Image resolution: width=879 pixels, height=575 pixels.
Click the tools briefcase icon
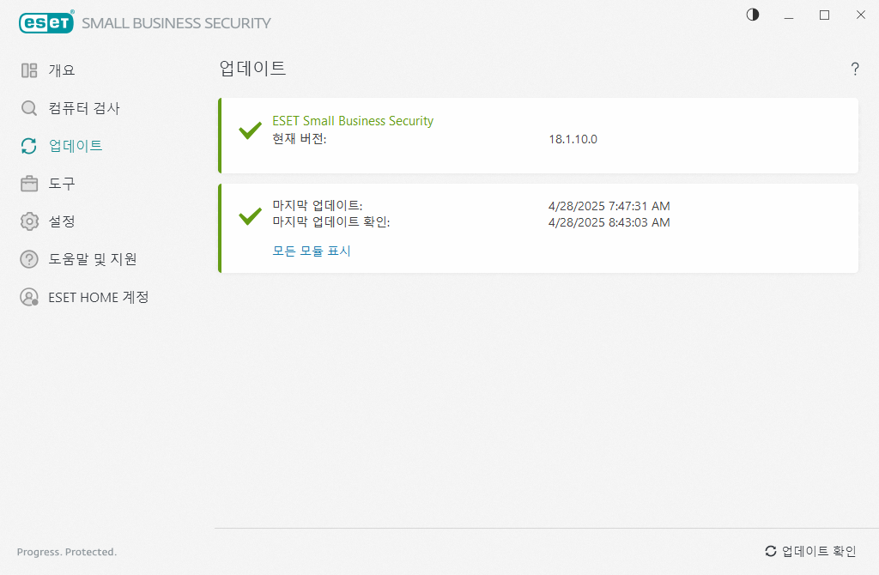[29, 184]
